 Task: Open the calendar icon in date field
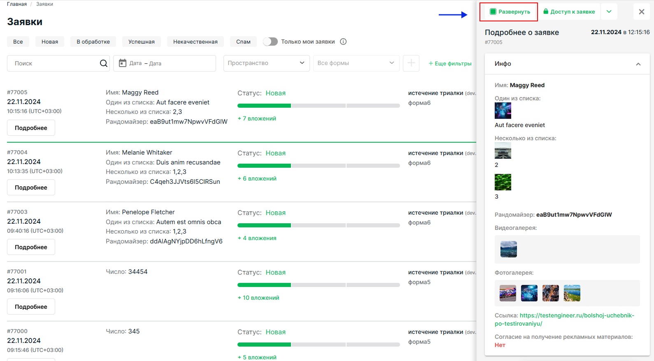122,63
